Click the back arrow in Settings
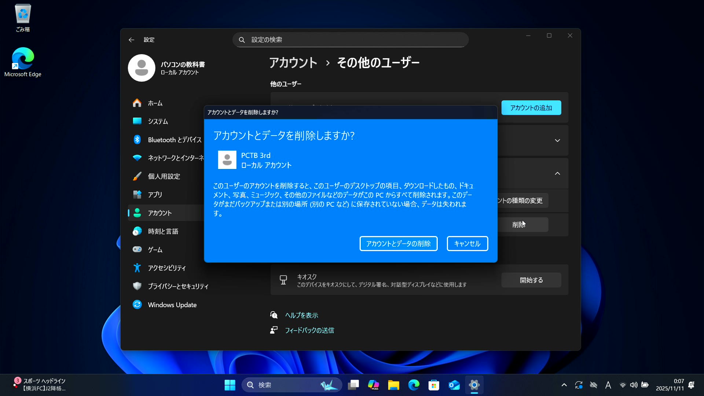704x396 pixels. point(131,40)
